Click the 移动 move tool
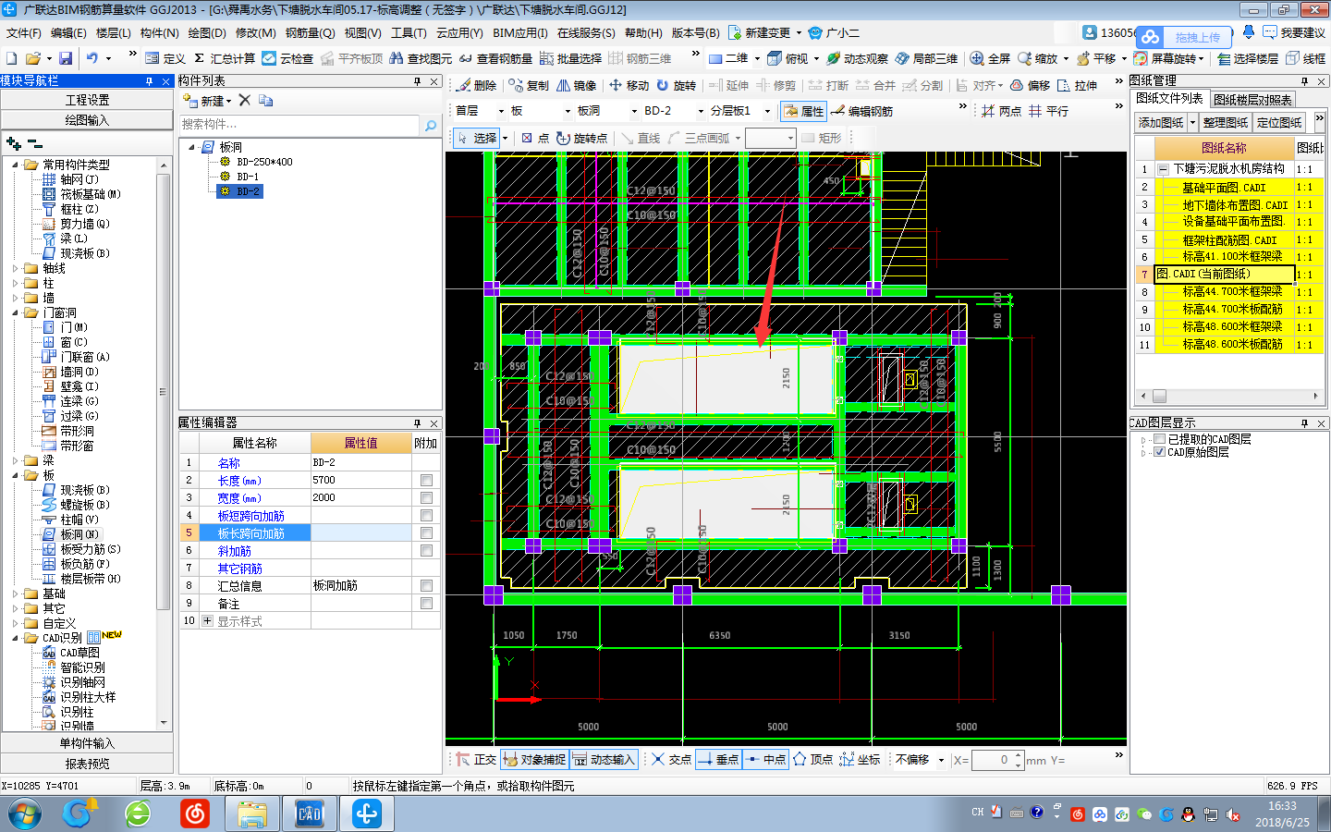Screen dimensions: 1331x832 coord(629,85)
